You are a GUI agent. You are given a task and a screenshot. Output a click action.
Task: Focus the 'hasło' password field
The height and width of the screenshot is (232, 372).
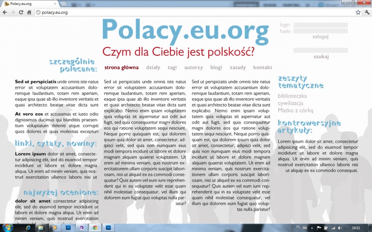[320, 31]
